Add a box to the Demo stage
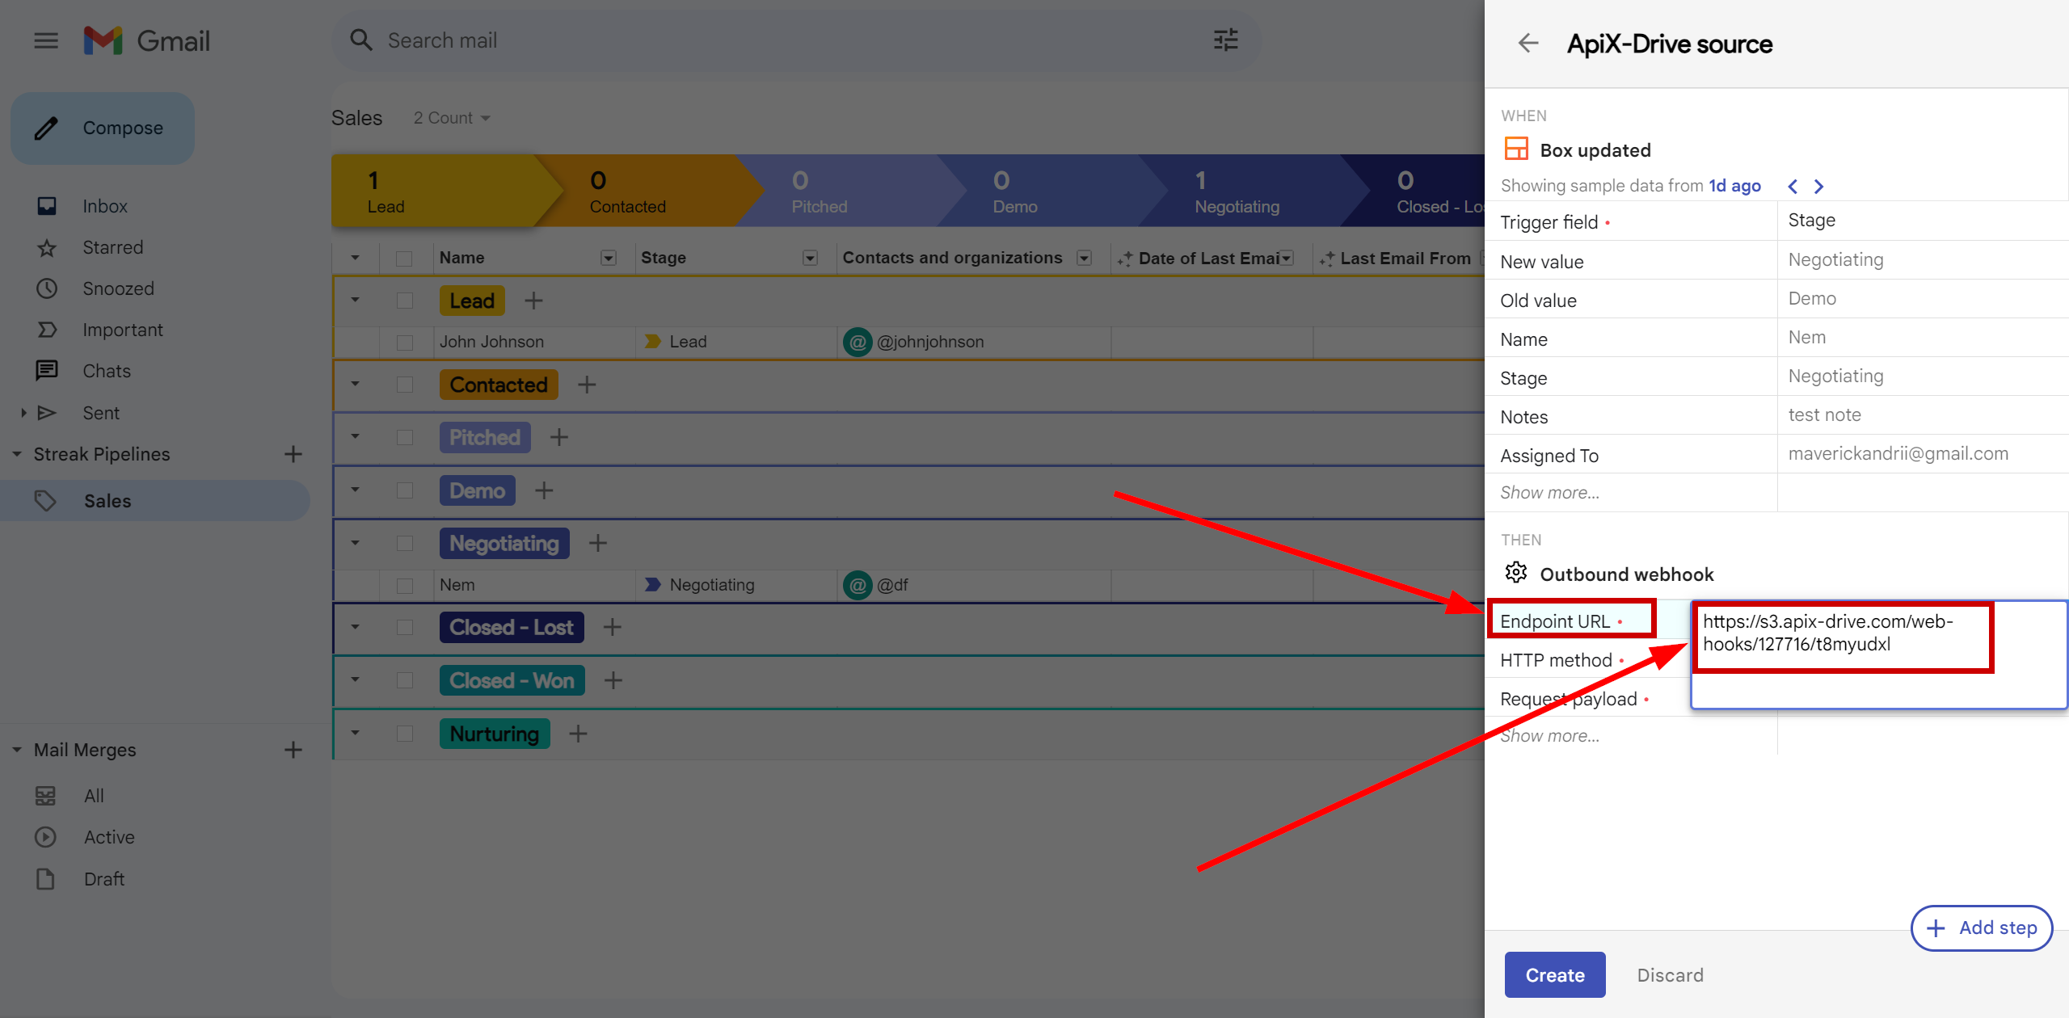 point(544,490)
